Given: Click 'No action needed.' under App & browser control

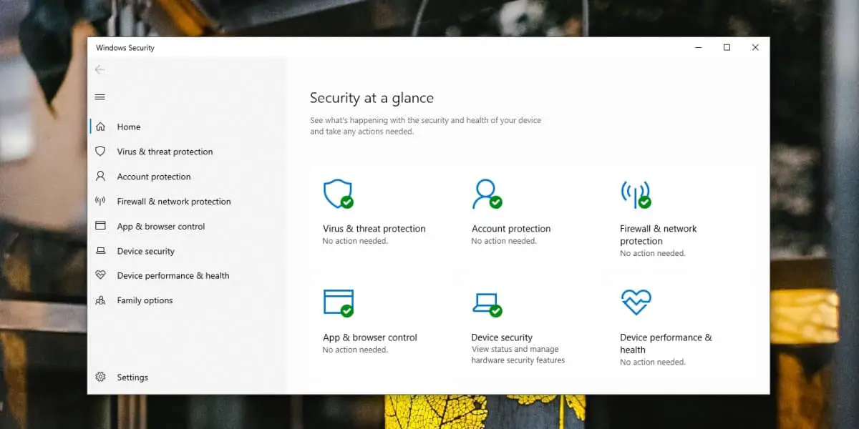Looking at the screenshot, I should [x=355, y=350].
